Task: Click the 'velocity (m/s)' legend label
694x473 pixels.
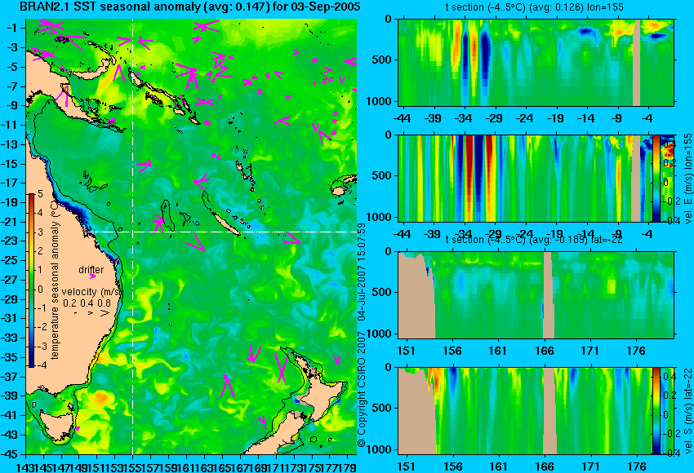Action: pyautogui.click(x=91, y=292)
